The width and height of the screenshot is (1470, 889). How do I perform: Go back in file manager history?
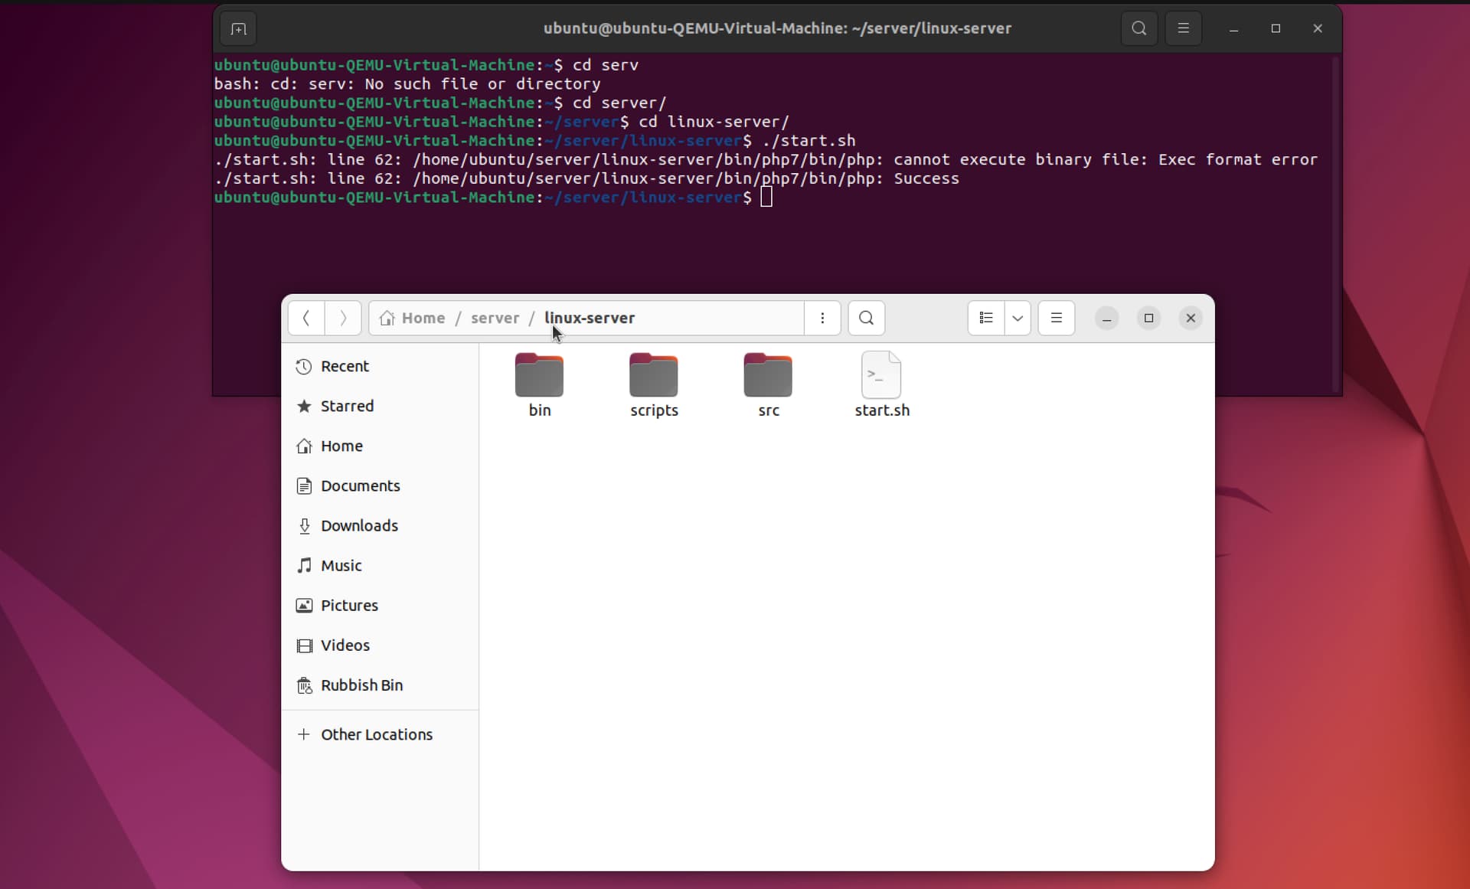point(306,318)
